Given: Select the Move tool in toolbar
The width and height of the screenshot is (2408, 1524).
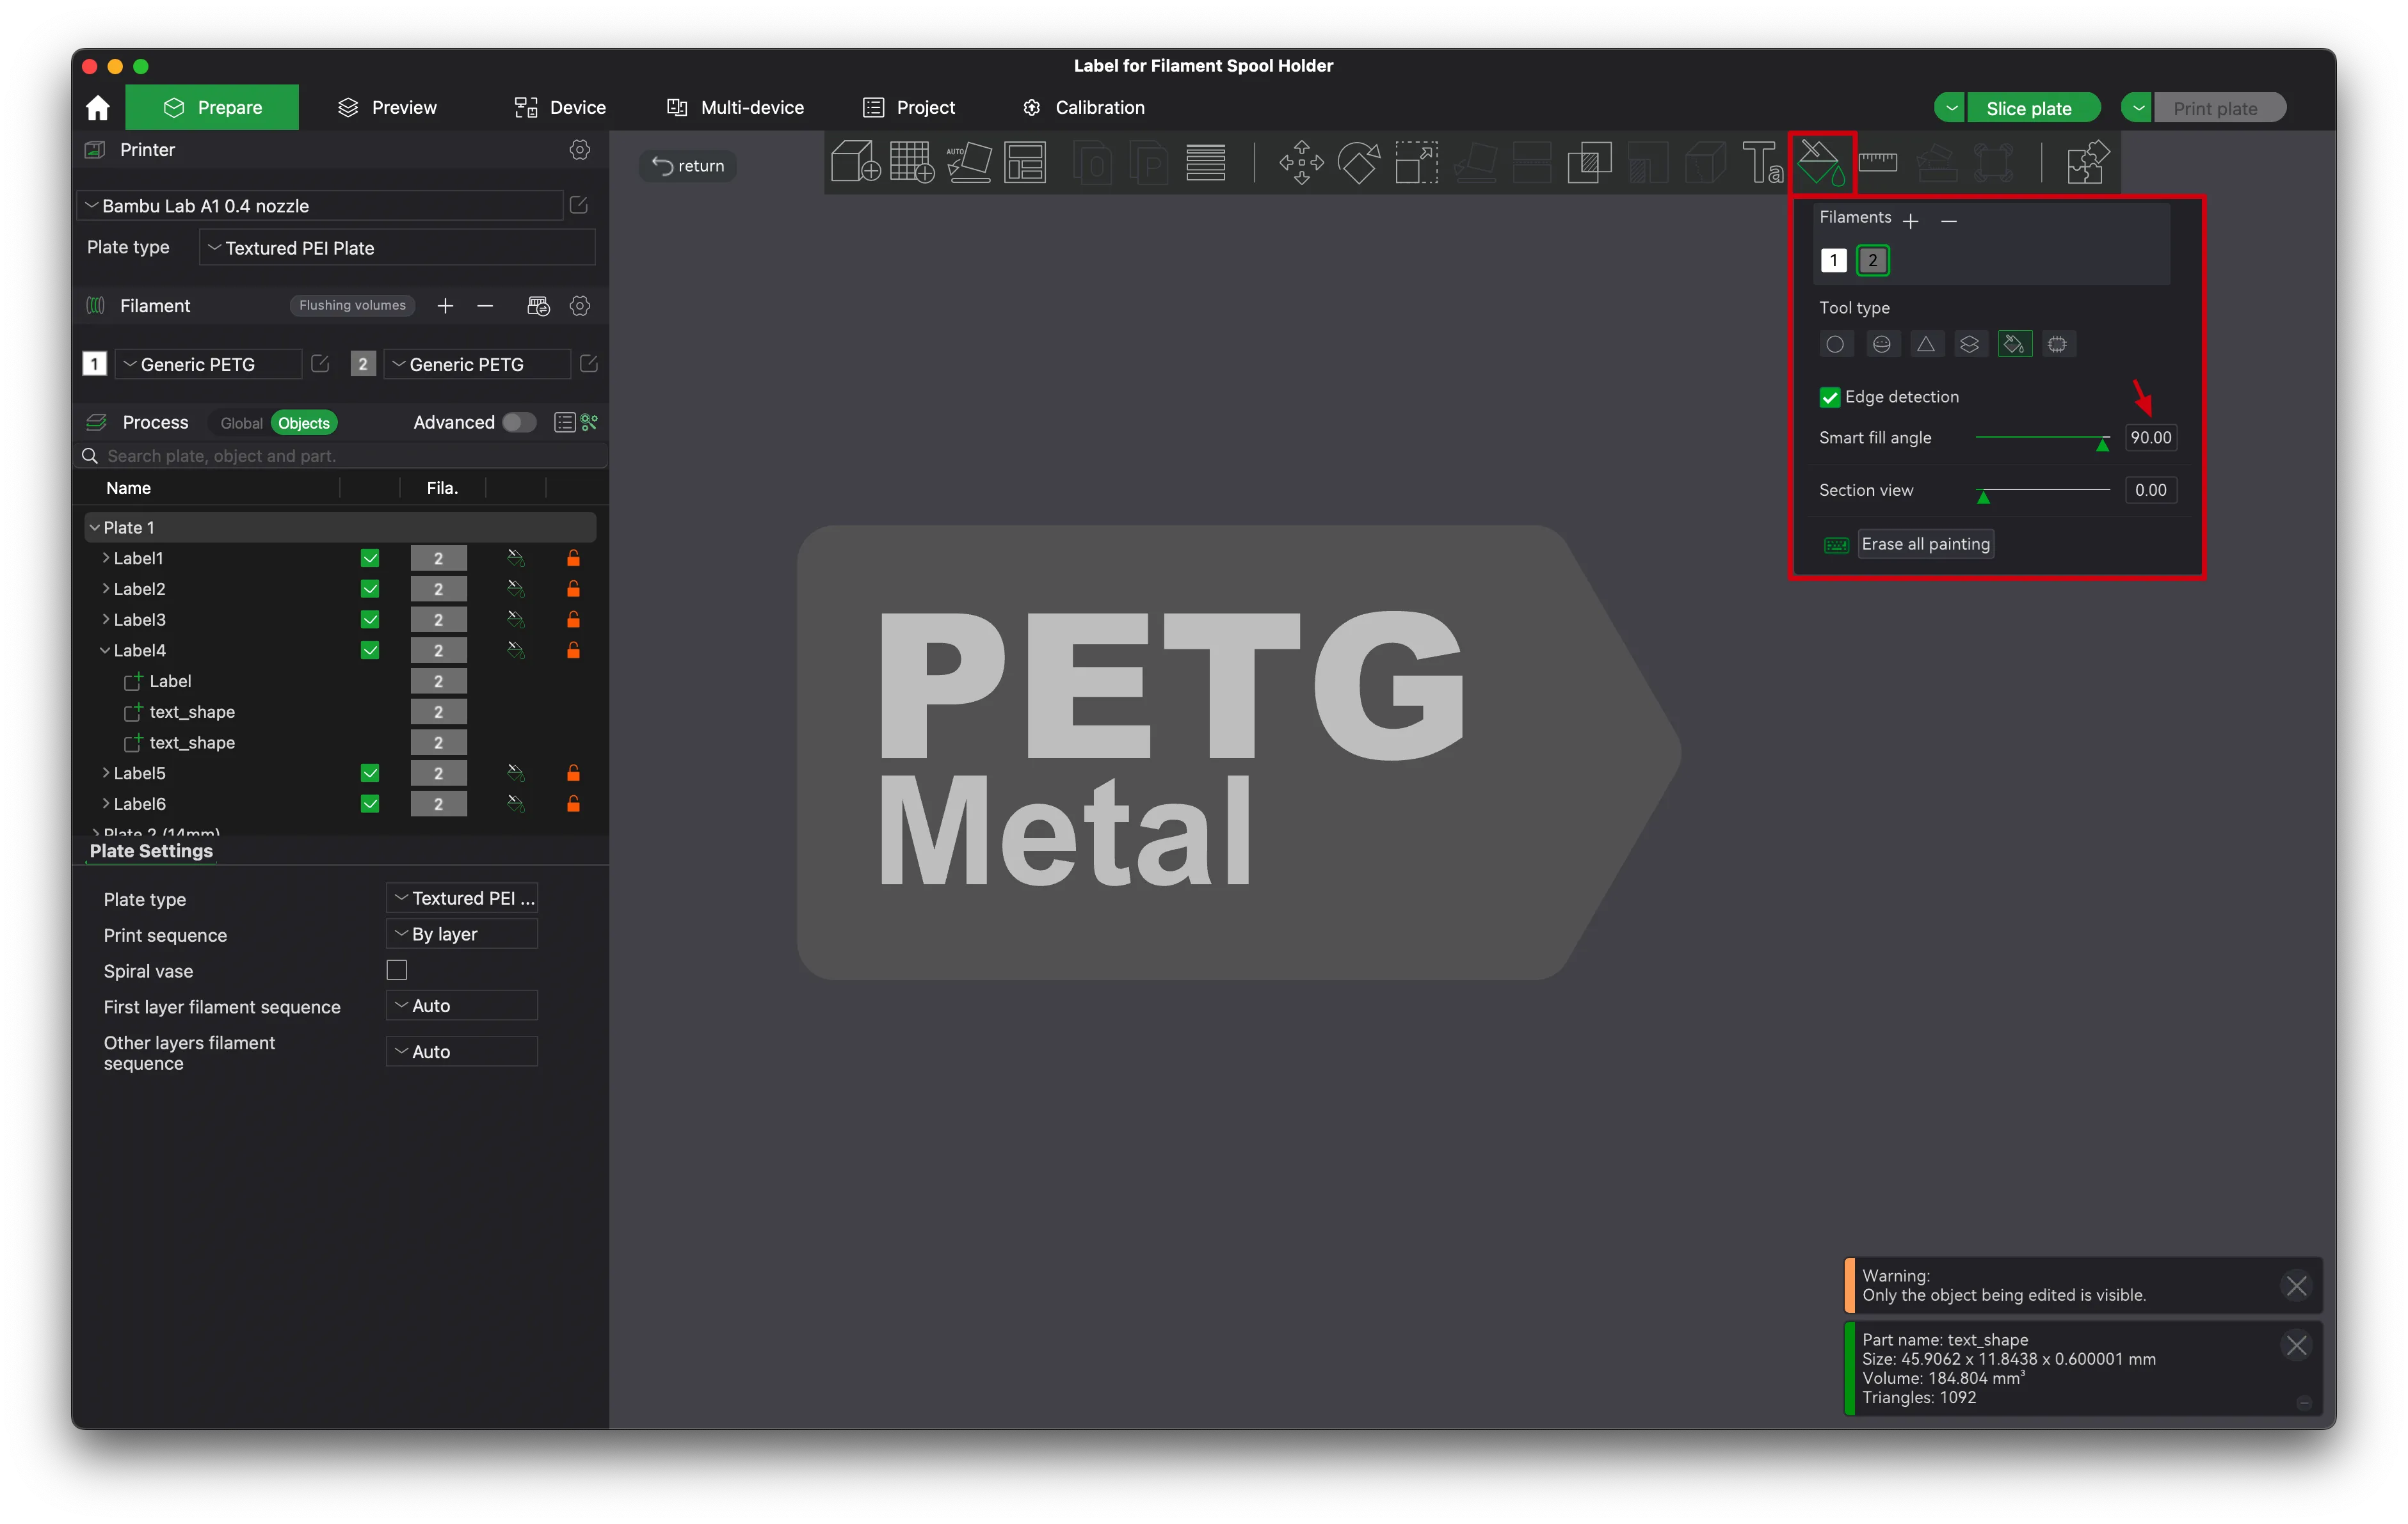Looking at the screenshot, I should pyautogui.click(x=1301, y=162).
